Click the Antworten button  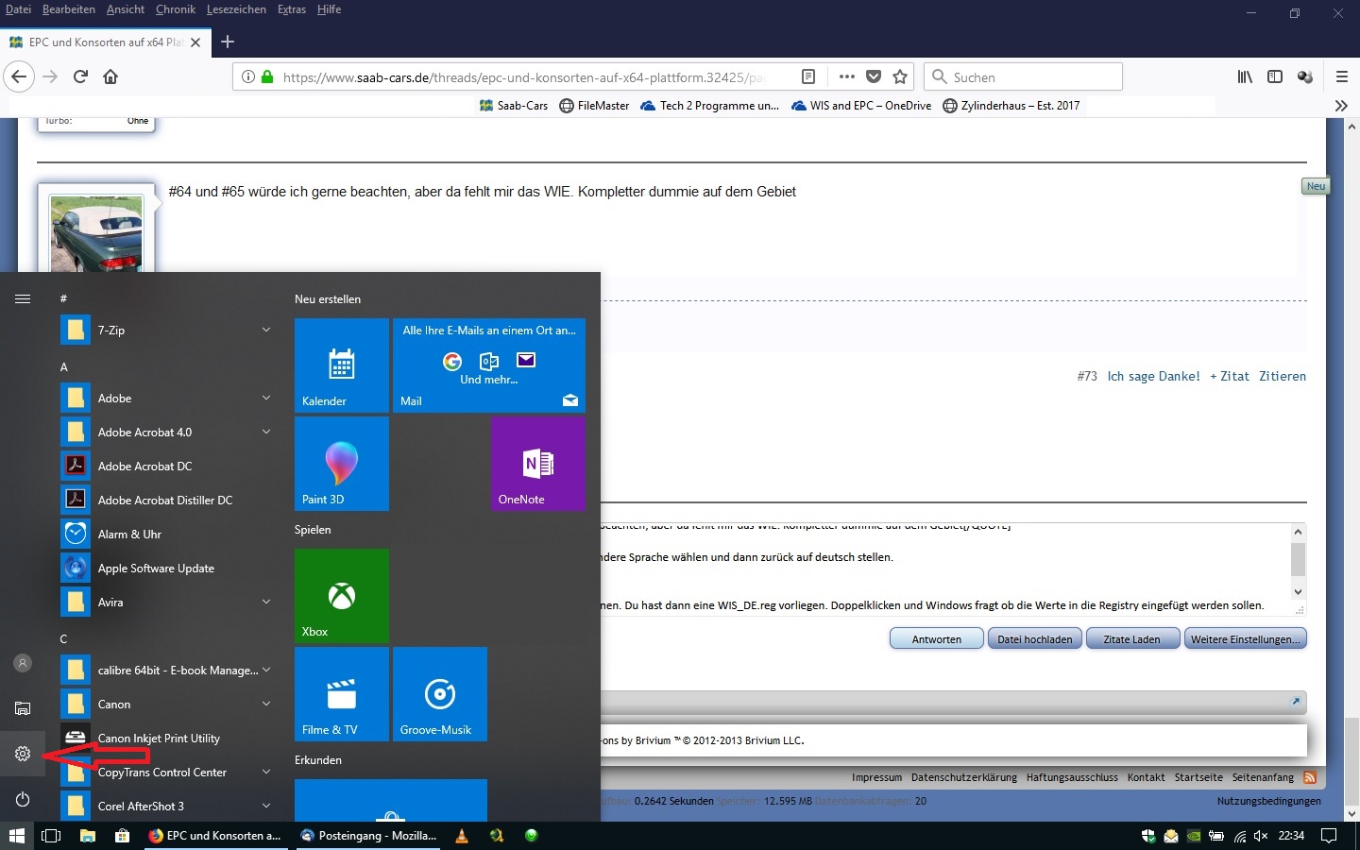point(937,639)
